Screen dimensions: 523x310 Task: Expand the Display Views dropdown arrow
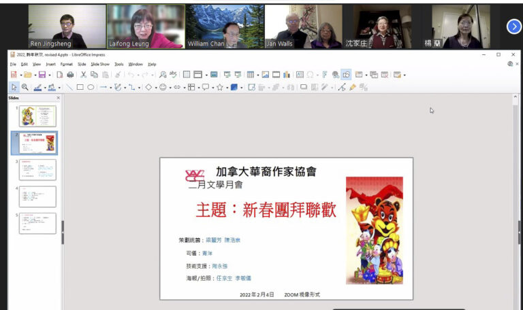(x=206, y=75)
